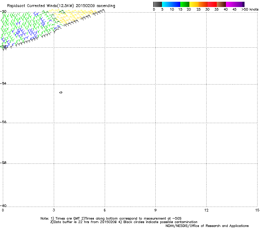The width and height of the screenshot is (260, 228).
Task: Click the red 30-35 knots color segment
Action: point(212,4)
